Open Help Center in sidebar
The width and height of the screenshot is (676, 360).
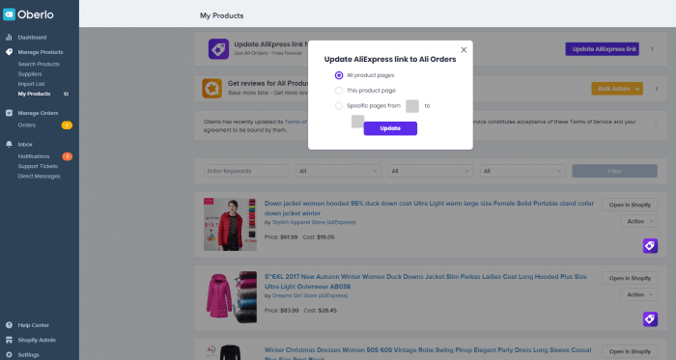tap(33, 325)
